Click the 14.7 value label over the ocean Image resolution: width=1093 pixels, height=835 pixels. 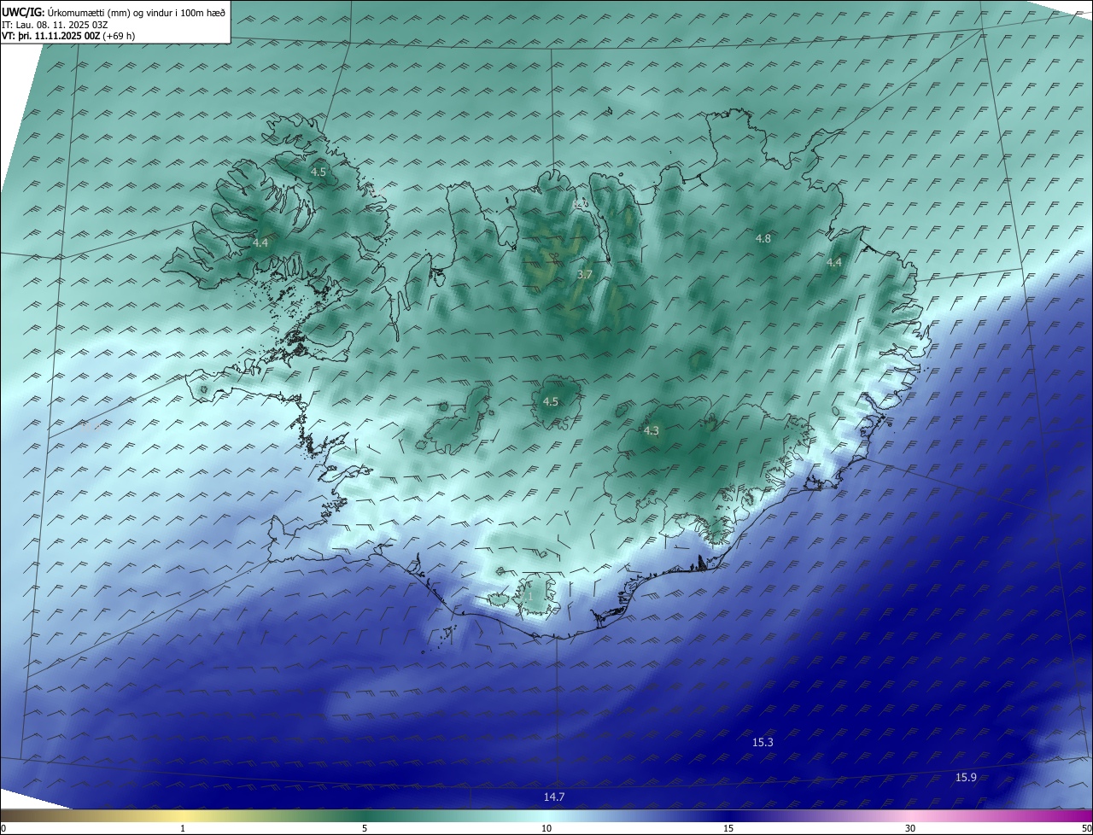[x=554, y=797]
